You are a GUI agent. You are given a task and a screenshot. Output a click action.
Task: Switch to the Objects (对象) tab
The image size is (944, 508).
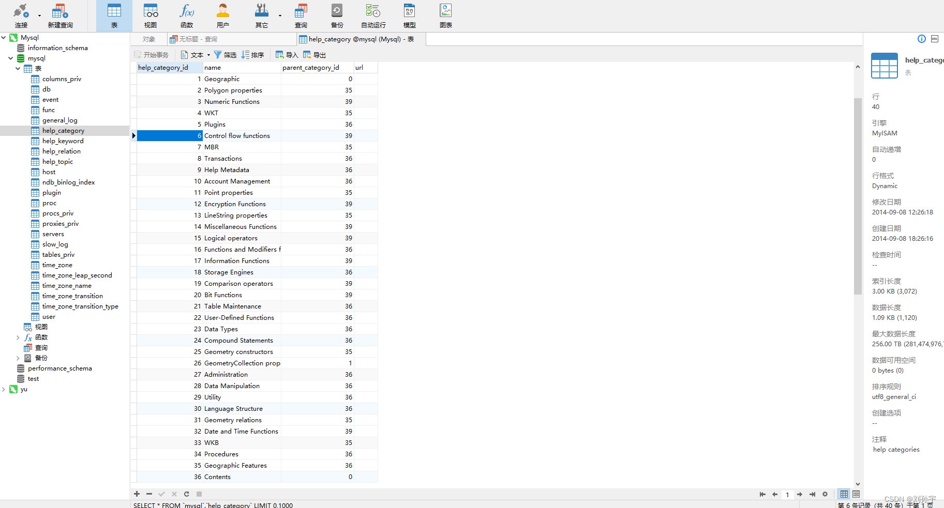(149, 39)
